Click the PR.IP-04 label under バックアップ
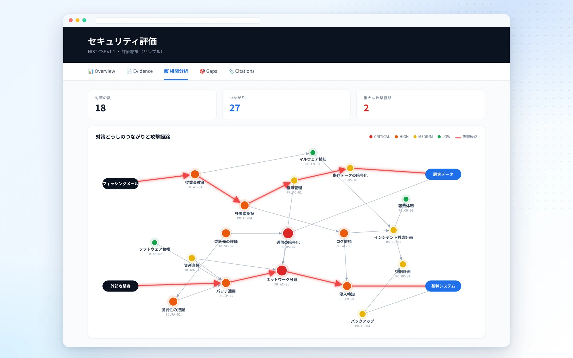Screen dimensions: 573x358 coord(362,326)
